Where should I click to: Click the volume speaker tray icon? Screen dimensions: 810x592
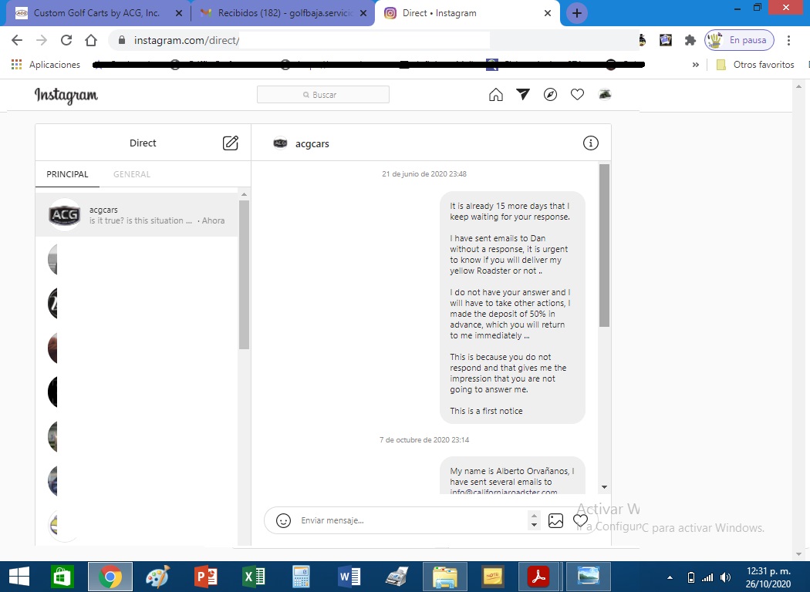726,577
